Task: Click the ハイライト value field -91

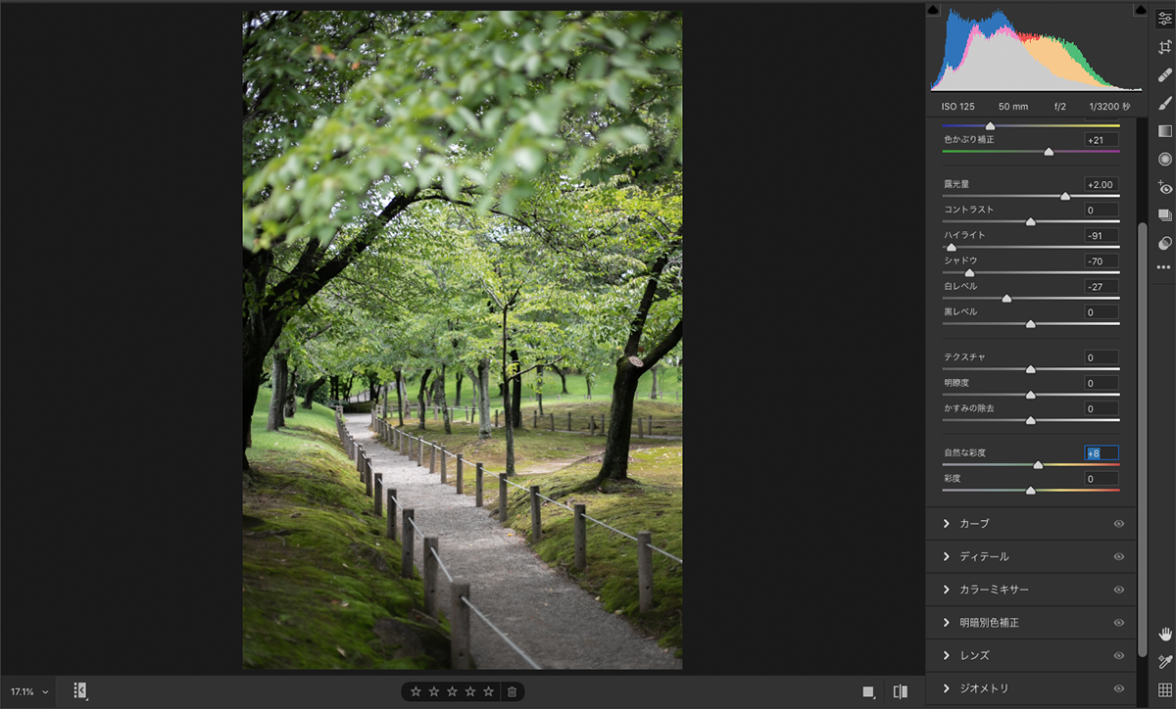Action: (x=1102, y=235)
